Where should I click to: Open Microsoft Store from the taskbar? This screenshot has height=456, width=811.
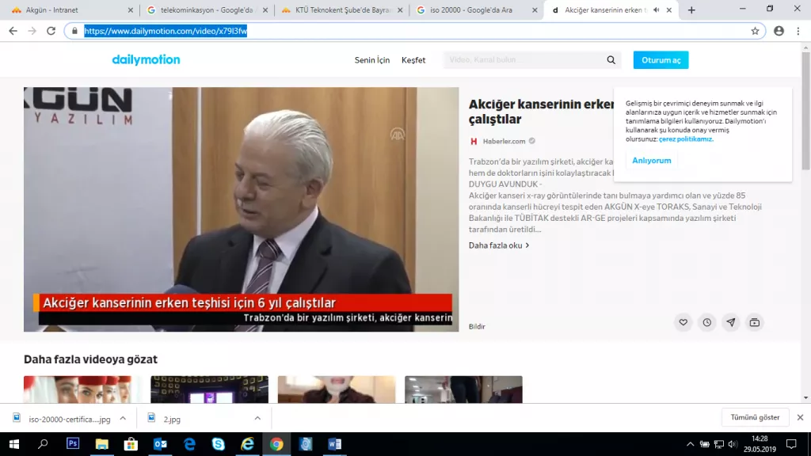(x=131, y=444)
